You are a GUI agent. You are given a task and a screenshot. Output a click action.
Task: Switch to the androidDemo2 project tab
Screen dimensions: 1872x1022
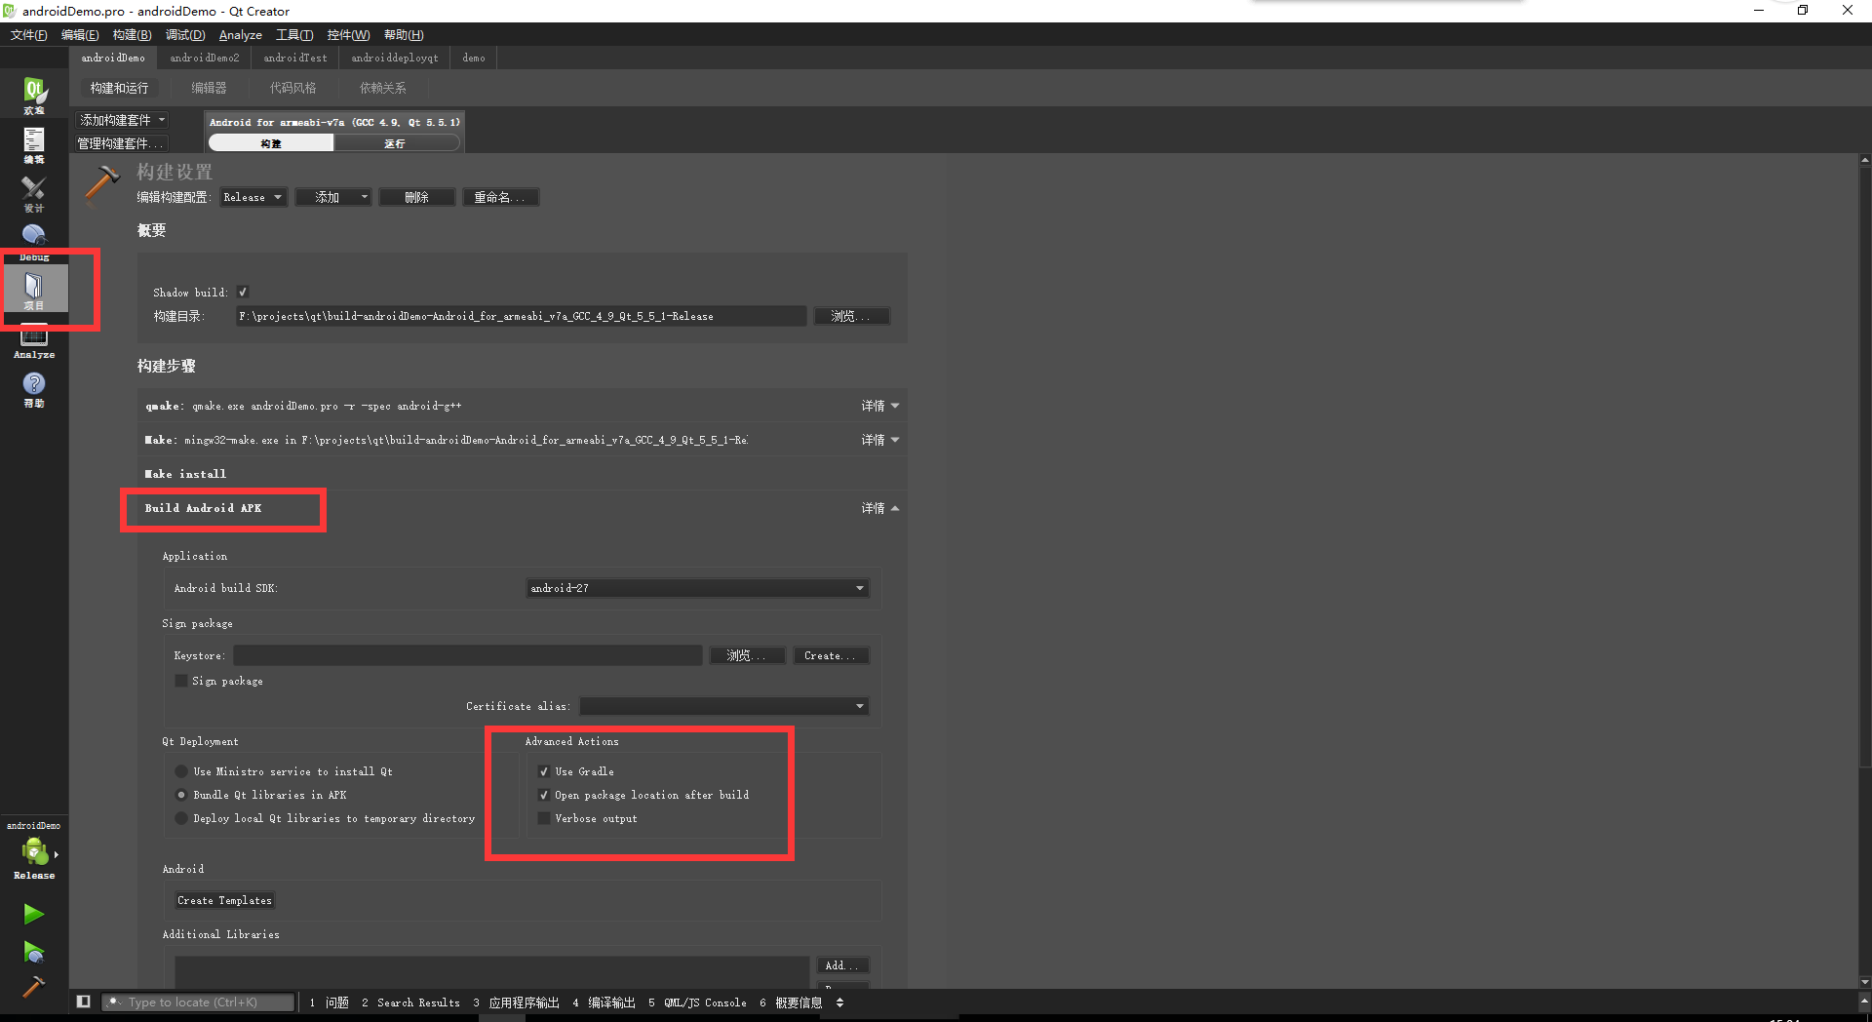pyautogui.click(x=205, y=58)
